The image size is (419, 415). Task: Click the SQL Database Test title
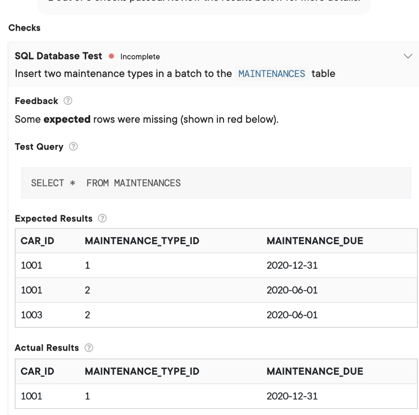[58, 56]
